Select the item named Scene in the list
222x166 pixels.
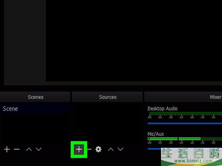(11, 109)
